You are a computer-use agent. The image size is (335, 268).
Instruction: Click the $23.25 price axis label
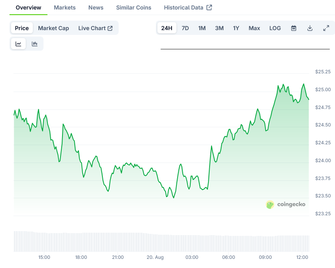[323, 214]
